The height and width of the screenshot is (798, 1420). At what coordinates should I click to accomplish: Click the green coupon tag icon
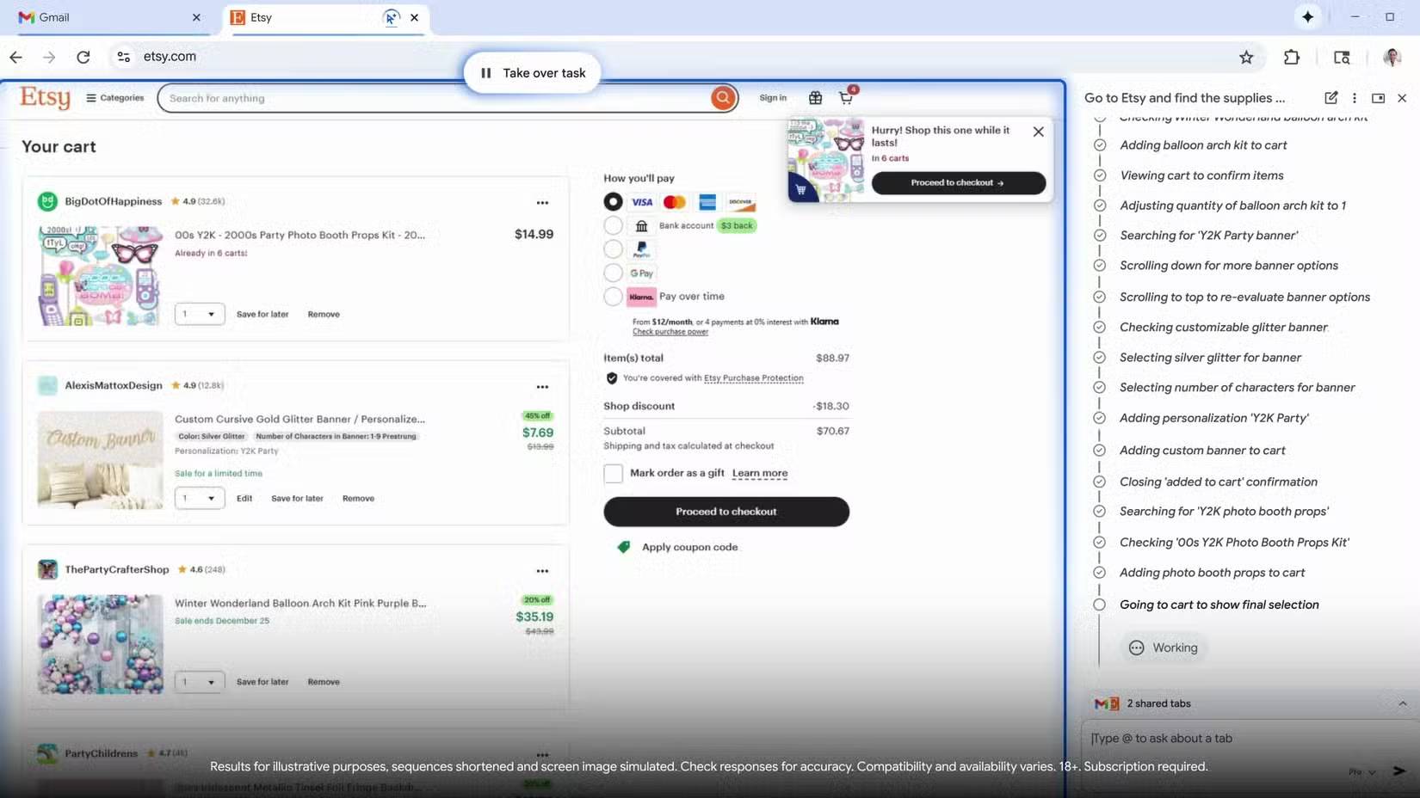pos(622,547)
